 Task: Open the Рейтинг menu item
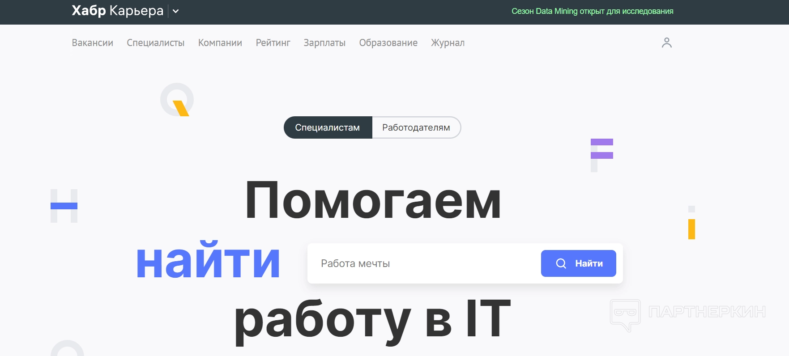point(273,43)
